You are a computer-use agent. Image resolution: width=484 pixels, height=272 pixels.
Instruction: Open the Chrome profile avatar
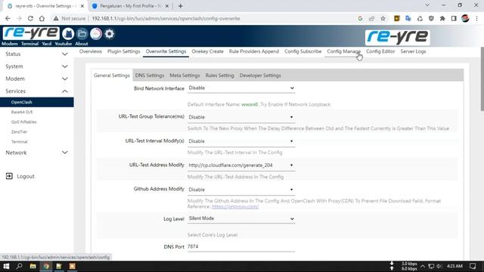[465, 18]
